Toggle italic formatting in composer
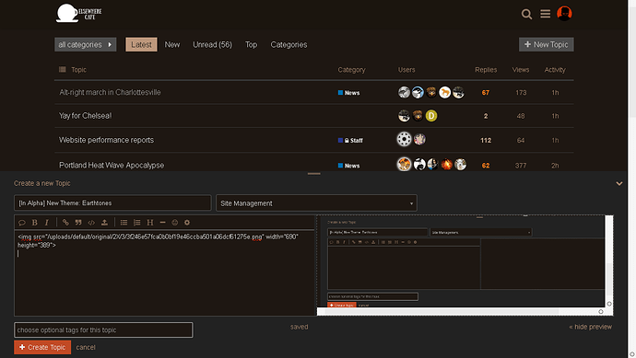This screenshot has height=358, width=636. click(x=47, y=223)
